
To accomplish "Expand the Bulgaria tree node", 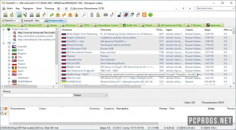I will click(x=9, y=54).
